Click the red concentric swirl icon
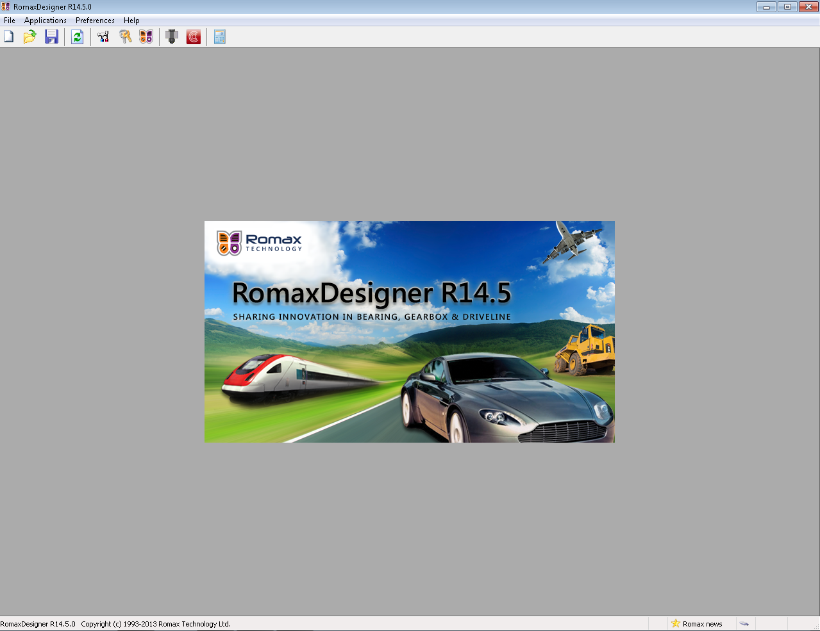Image resolution: width=820 pixels, height=631 pixels. (194, 37)
